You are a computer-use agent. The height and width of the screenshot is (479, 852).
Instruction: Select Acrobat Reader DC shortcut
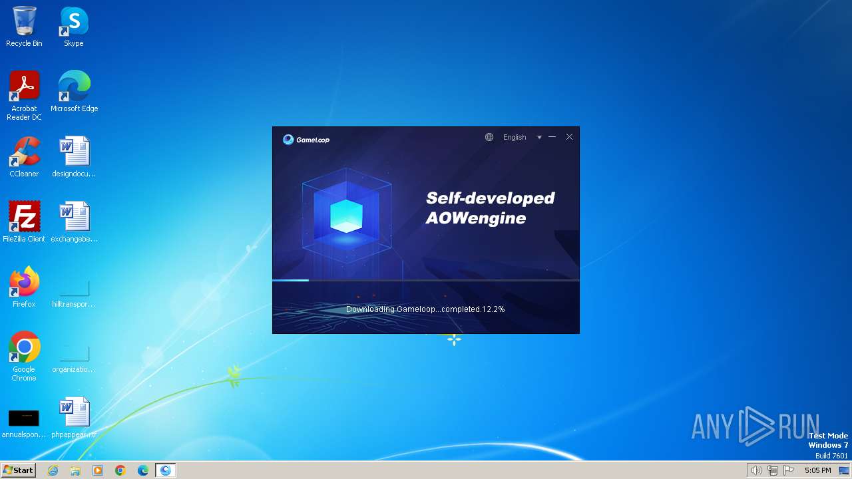pos(24,96)
